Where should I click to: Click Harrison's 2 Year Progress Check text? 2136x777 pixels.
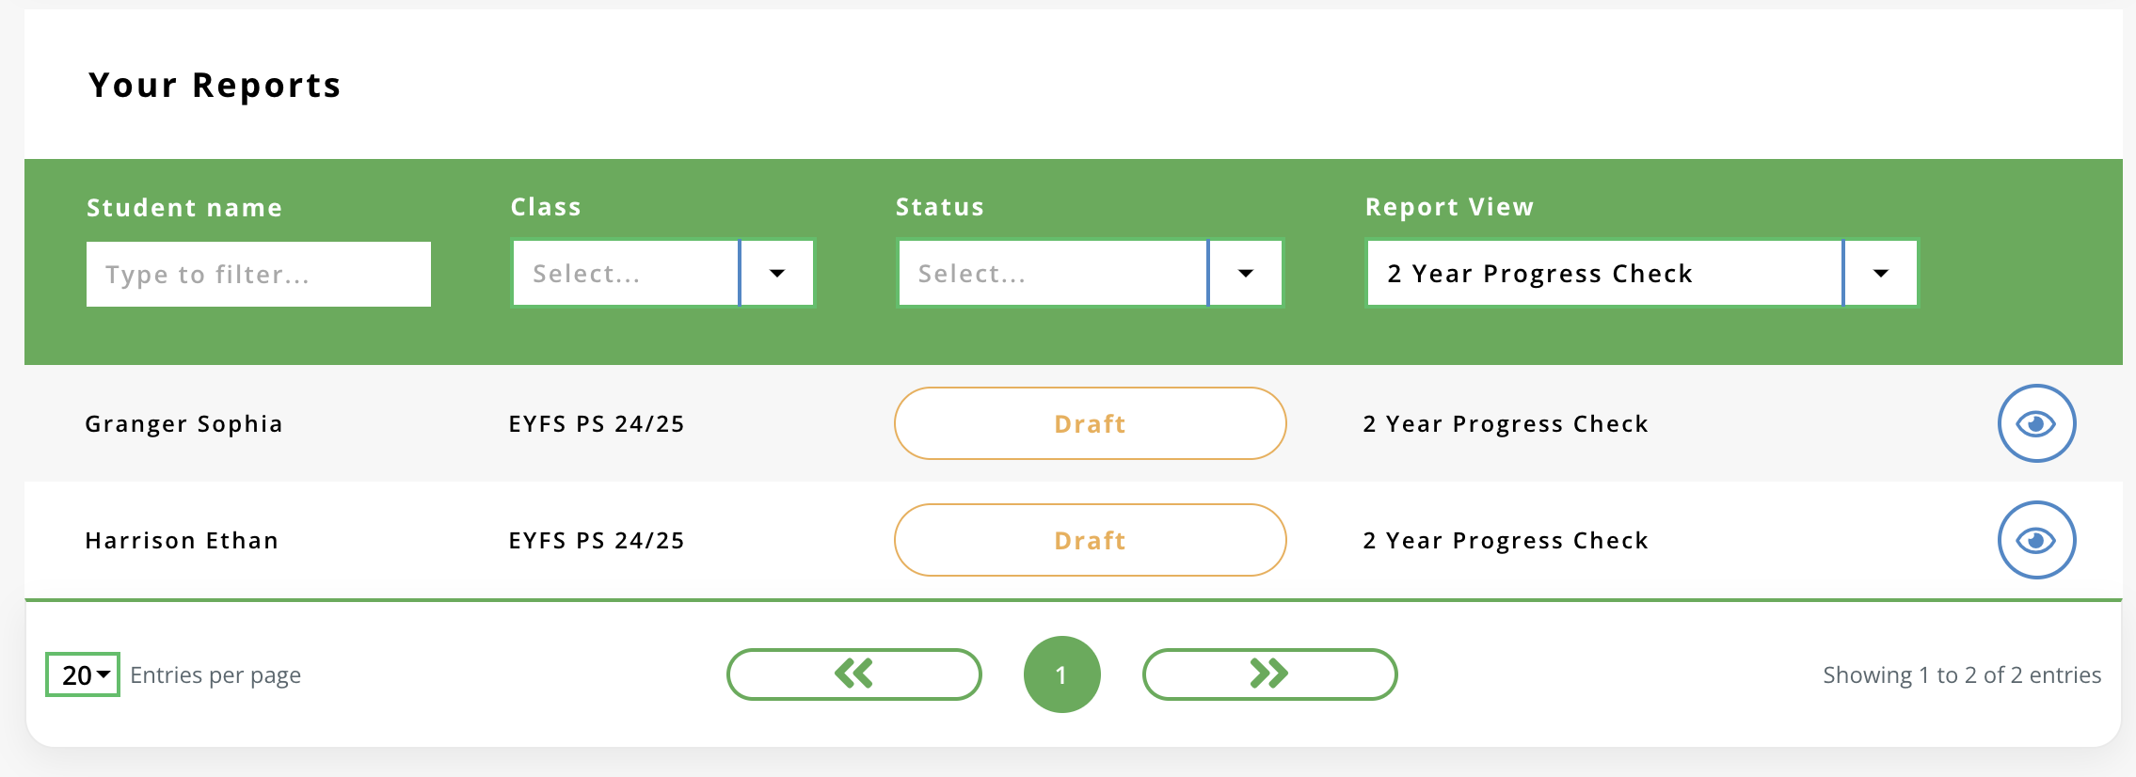(1506, 541)
